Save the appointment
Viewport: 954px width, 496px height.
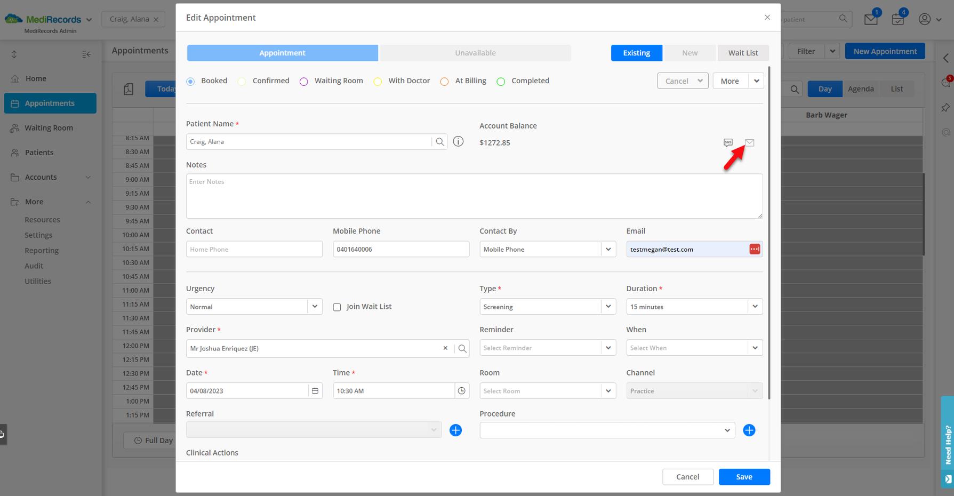pyautogui.click(x=744, y=477)
